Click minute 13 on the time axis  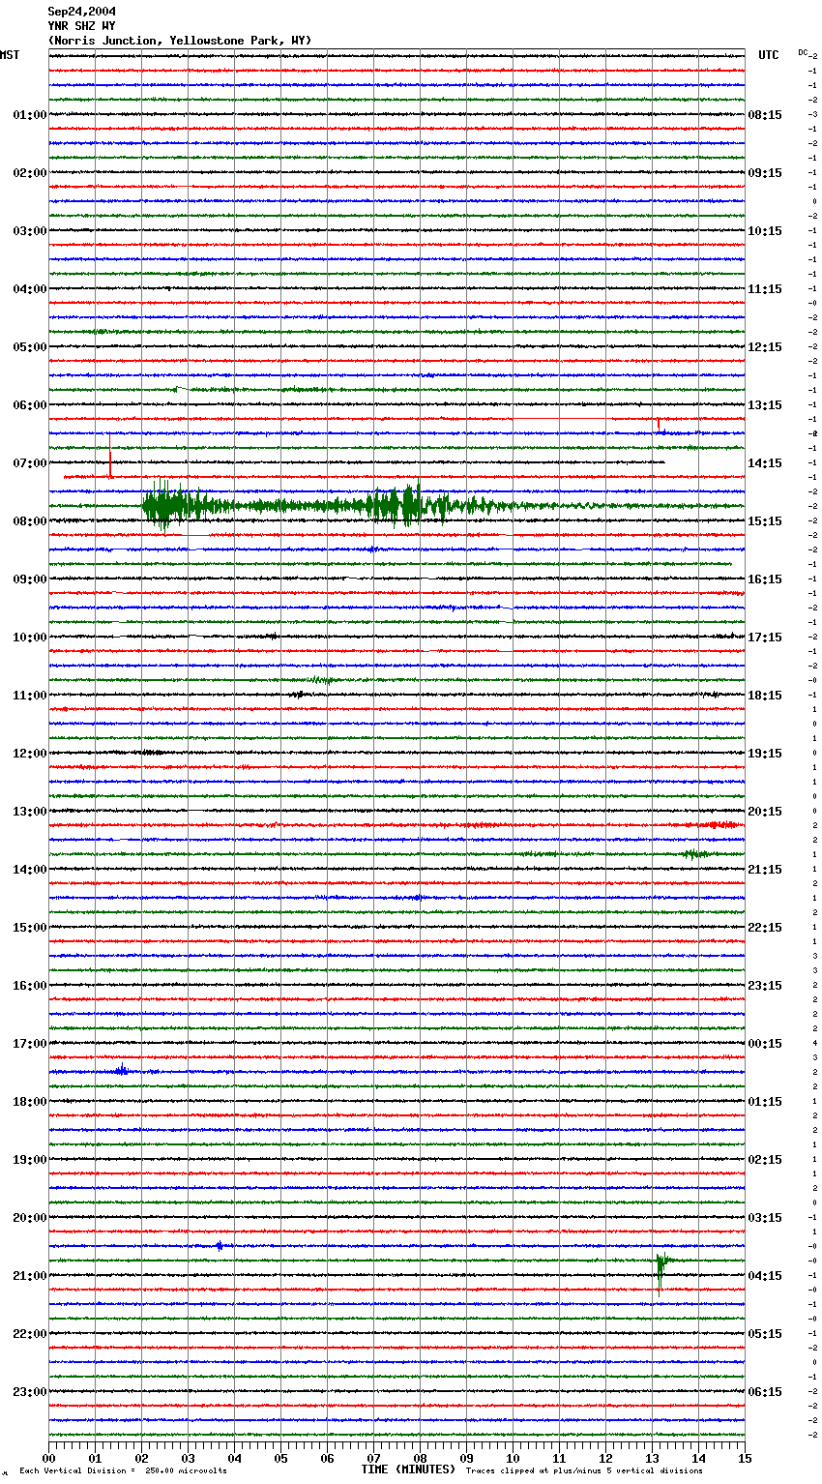653,1458
